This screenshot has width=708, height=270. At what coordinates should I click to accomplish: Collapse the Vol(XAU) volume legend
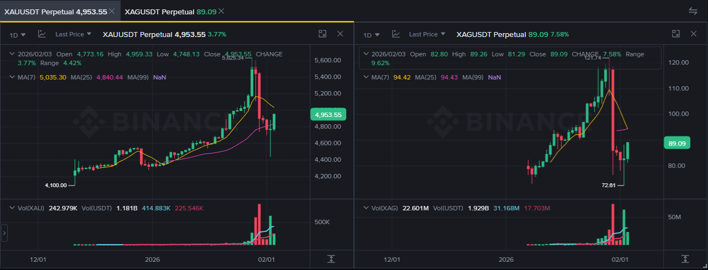click(x=12, y=208)
